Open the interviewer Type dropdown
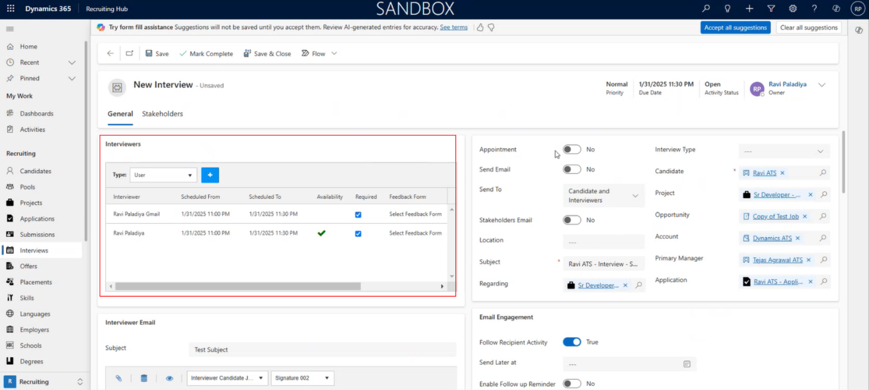 (x=163, y=175)
